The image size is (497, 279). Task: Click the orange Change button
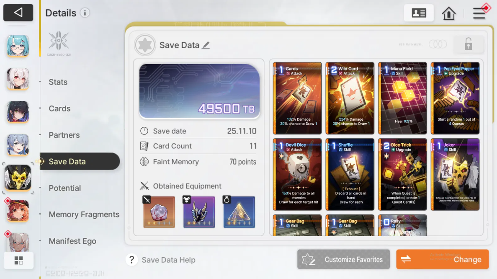443,260
